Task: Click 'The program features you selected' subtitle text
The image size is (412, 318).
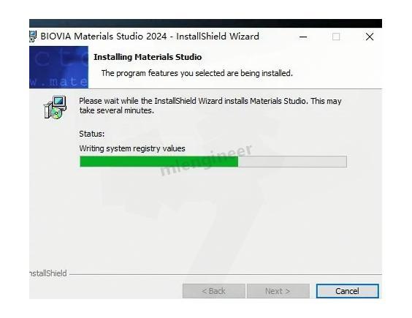Action: tap(197, 73)
